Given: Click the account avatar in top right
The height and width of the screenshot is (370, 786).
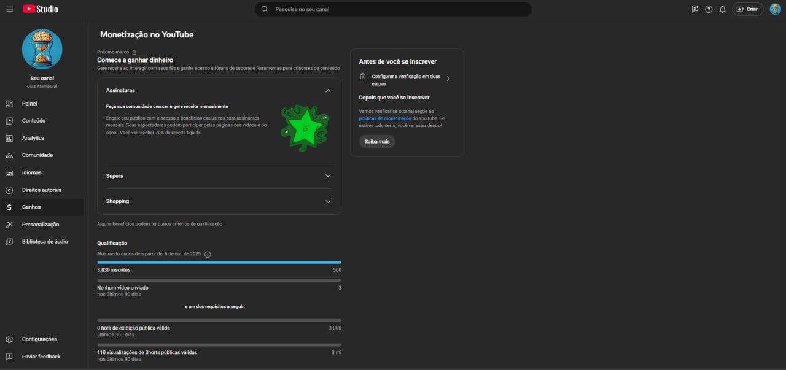Looking at the screenshot, I should coord(775,9).
